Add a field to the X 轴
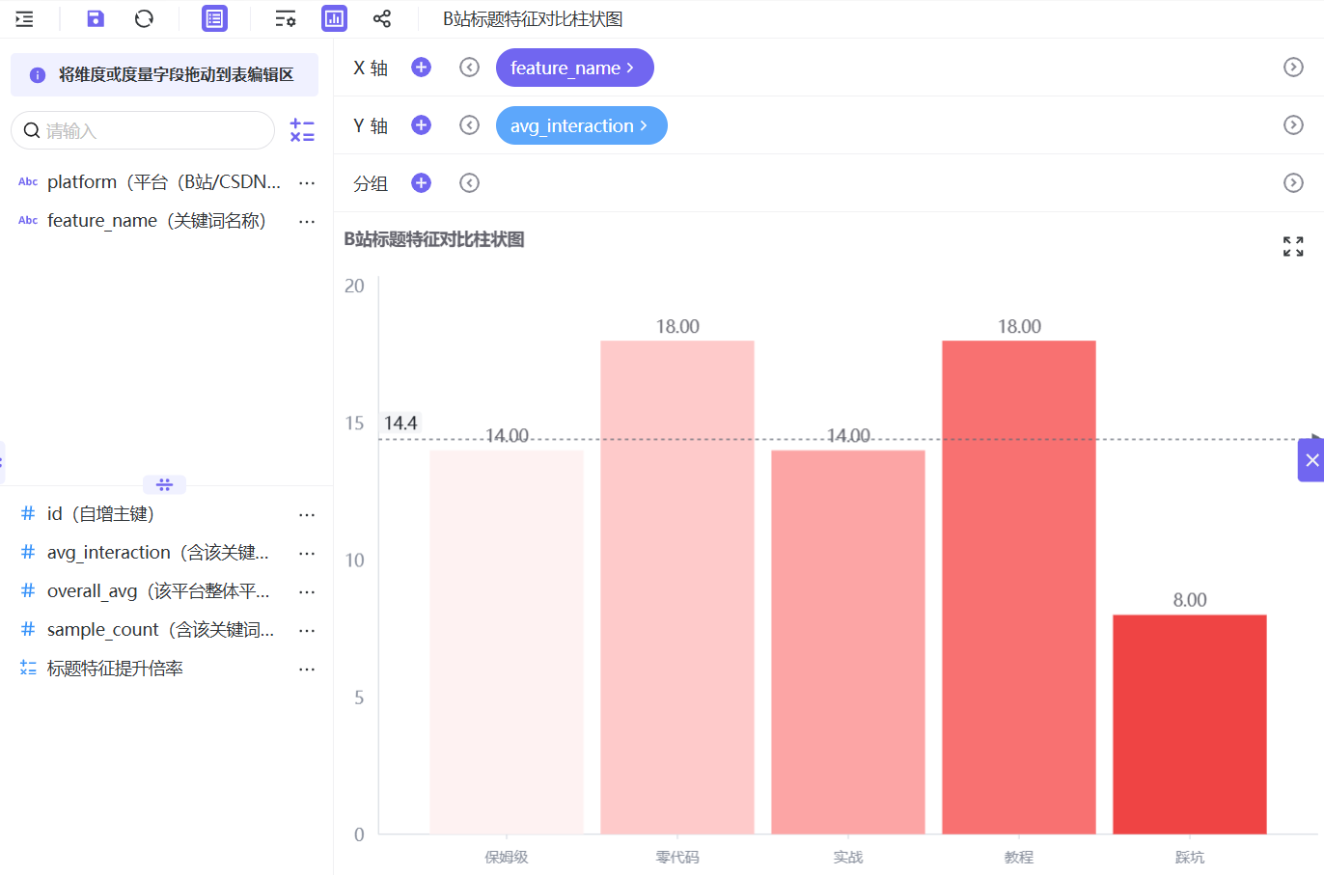This screenshot has height=875, width=1324. (421, 67)
